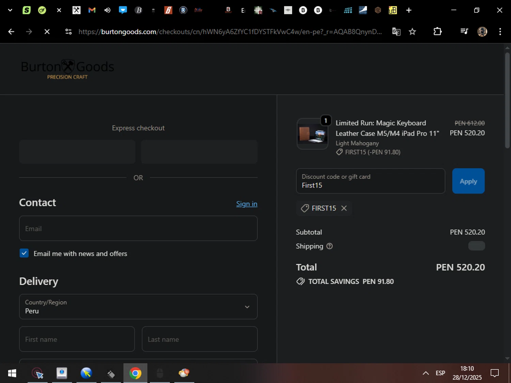Open a new browser tab
The width and height of the screenshot is (511, 383).
pos(409,10)
